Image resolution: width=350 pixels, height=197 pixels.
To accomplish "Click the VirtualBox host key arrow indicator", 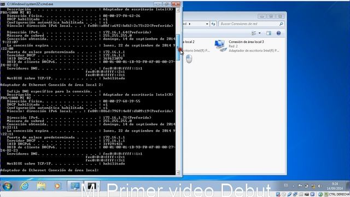I will click(x=326, y=194).
